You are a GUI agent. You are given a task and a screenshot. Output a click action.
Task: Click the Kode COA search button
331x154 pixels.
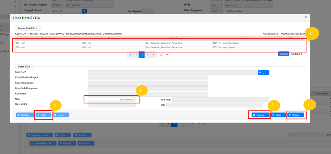click(263, 72)
